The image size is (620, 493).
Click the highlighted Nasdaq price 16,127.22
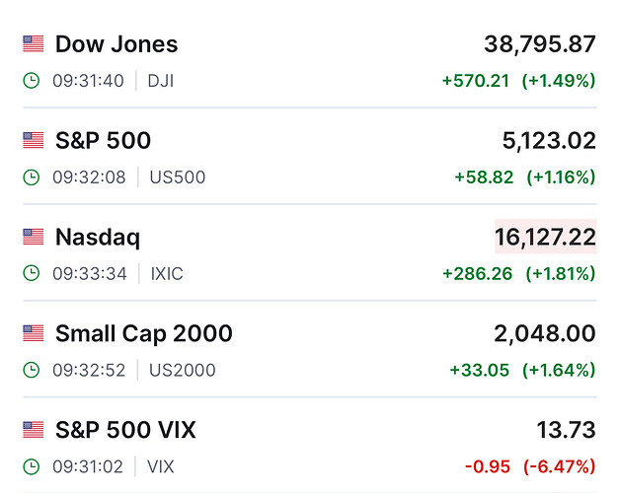coord(545,238)
